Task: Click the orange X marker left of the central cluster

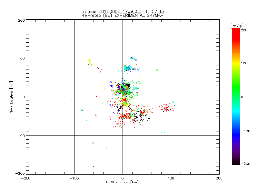Action: pos(105,89)
